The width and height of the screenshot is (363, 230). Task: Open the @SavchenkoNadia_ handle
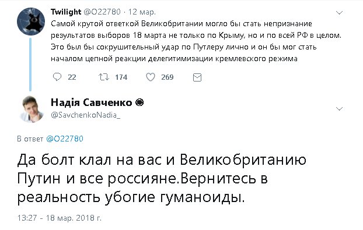coord(85,115)
